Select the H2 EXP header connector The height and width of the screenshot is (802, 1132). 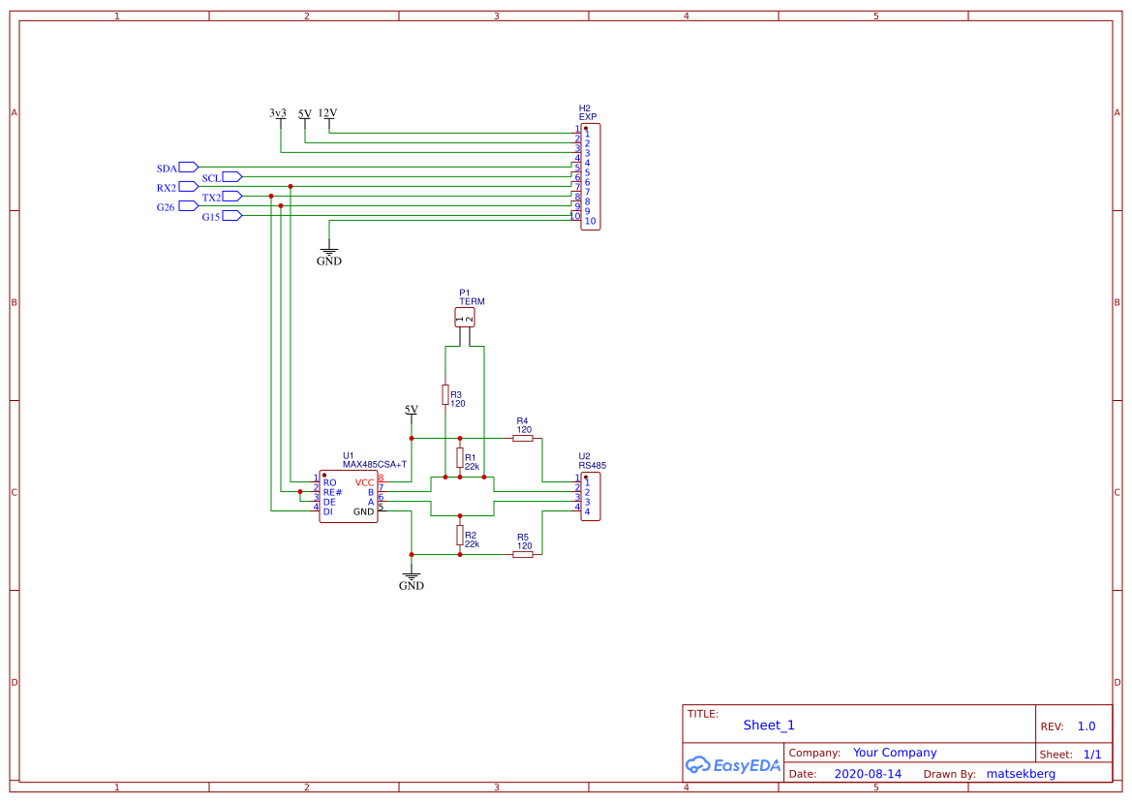[590, 174]
